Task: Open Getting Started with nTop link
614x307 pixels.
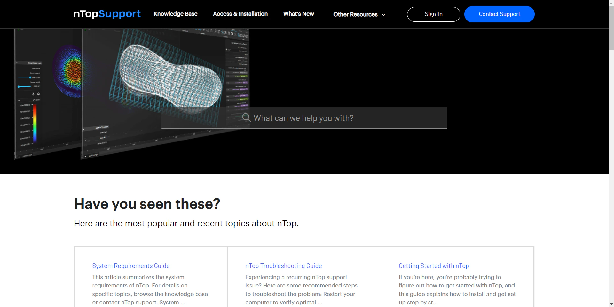Action: pyautogui.click(x=434, y=266)
